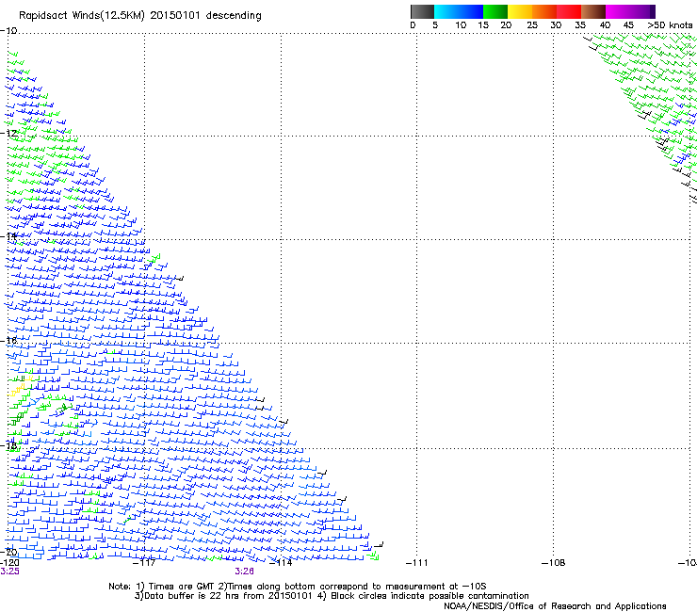The width and height of the screenshot is (697, 612).
Task: Click the "10" legend scale label under the color bar
Action: pyautogui.click(x=461, y=25)
